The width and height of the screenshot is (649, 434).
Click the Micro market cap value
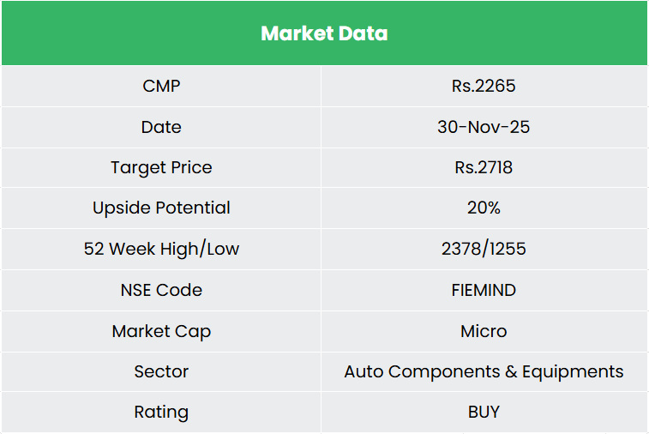(x=484, y=331)
